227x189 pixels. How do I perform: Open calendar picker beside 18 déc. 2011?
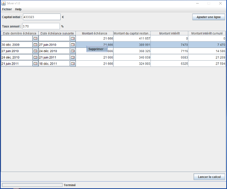click(x=73, y=64)
